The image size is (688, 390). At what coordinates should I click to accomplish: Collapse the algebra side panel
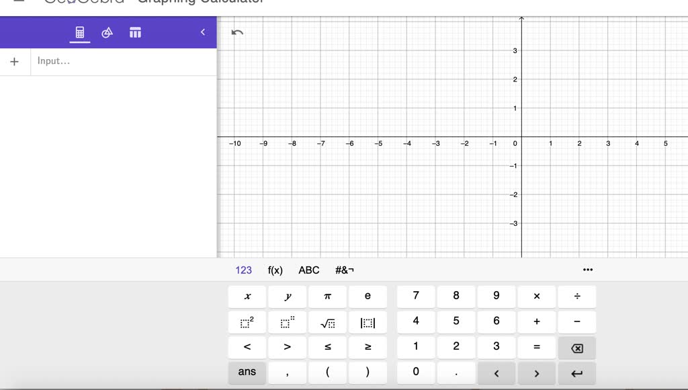(x=203, y=32)
